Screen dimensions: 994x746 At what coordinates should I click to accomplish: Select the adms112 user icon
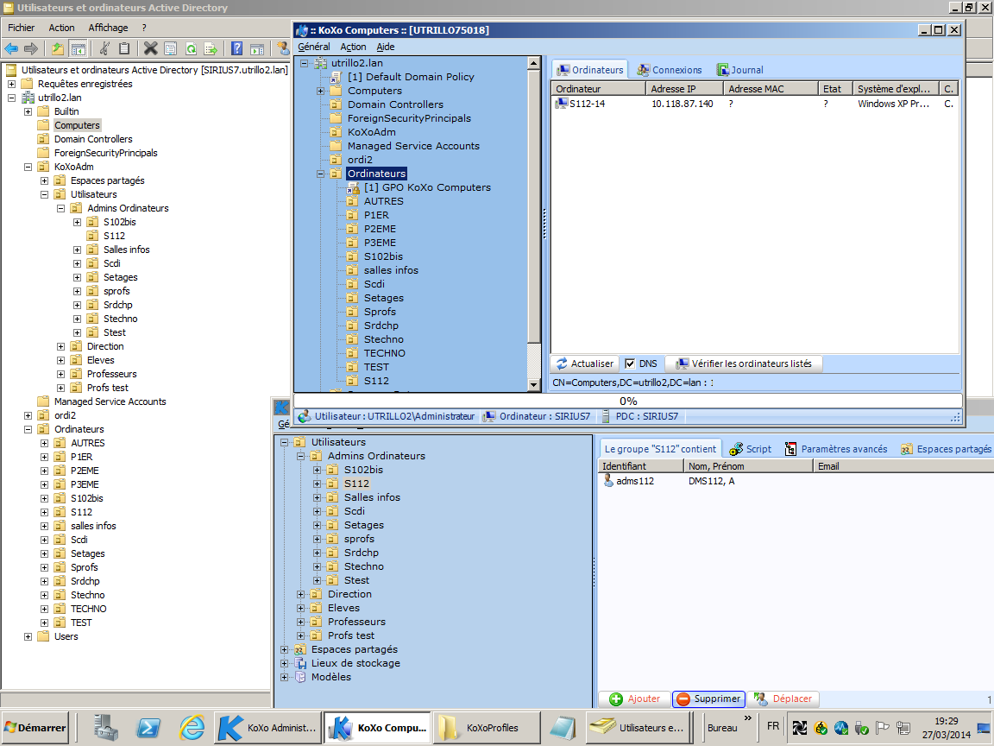click(x=608, y=481)
